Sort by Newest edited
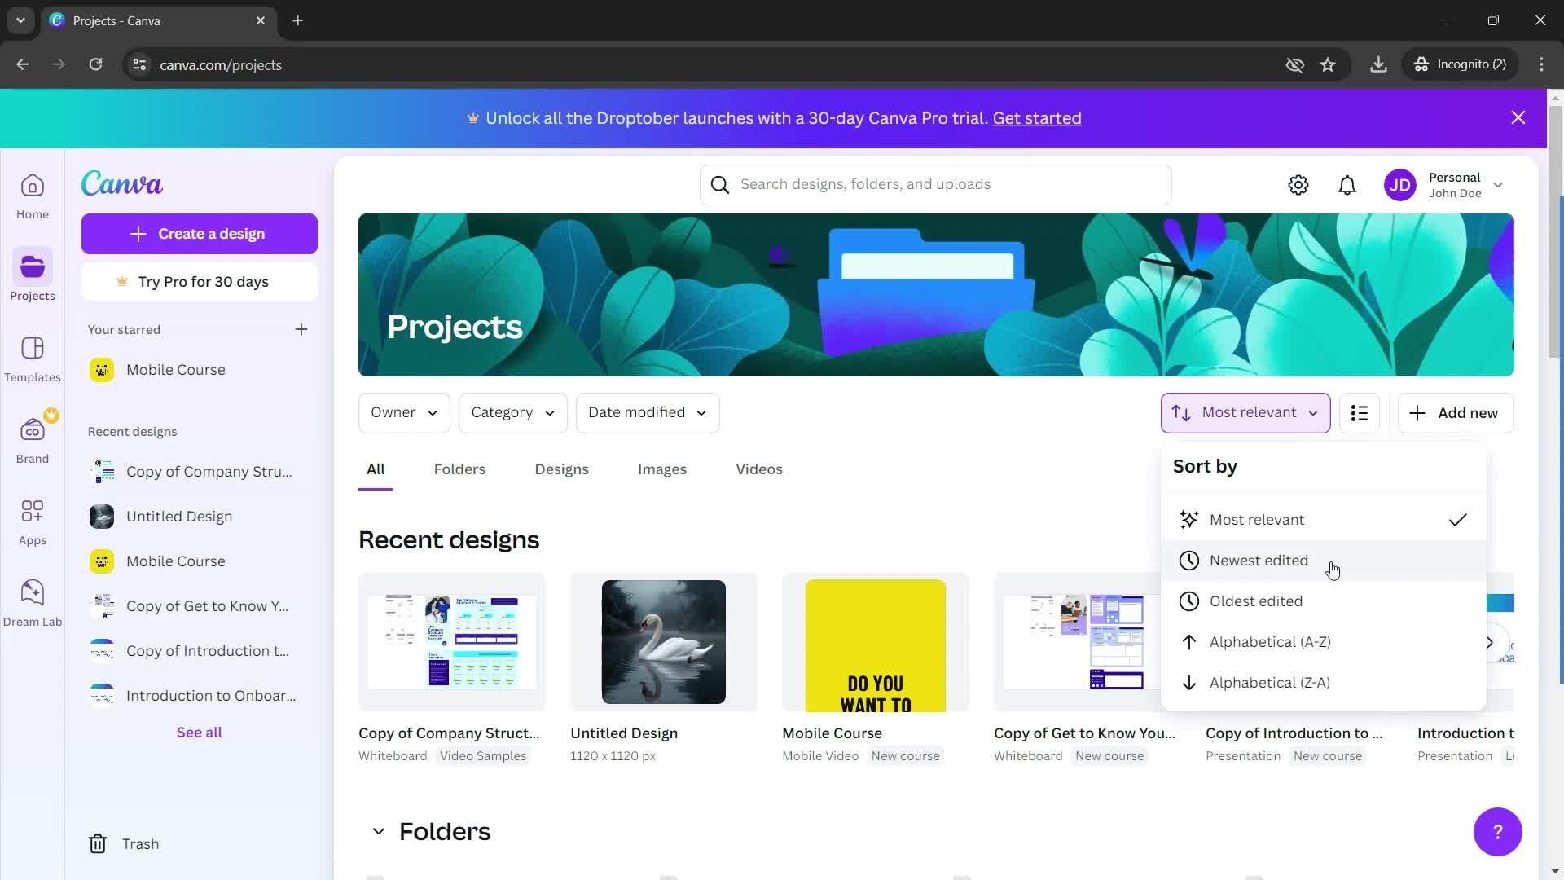The width and height of the screenshot is (1564, 880). coord(1323,561)
